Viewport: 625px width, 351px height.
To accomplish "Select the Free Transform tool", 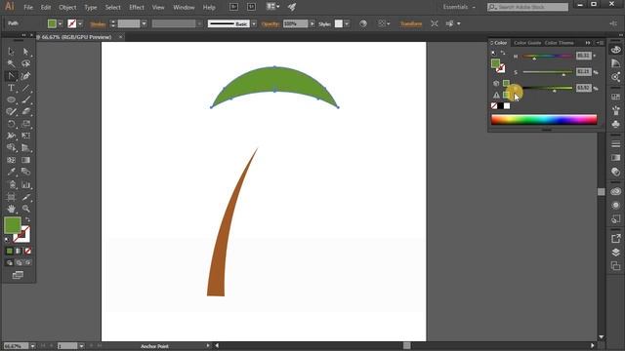I will [x=26, y=136].
